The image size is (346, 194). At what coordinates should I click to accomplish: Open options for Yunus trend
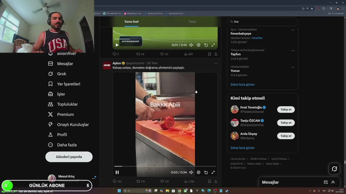point(293,67)
